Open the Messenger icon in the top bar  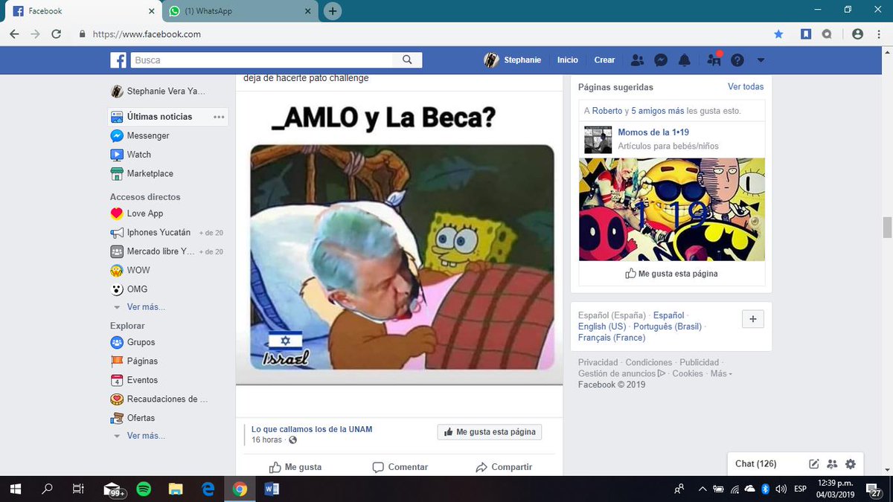tap(660, 60)
